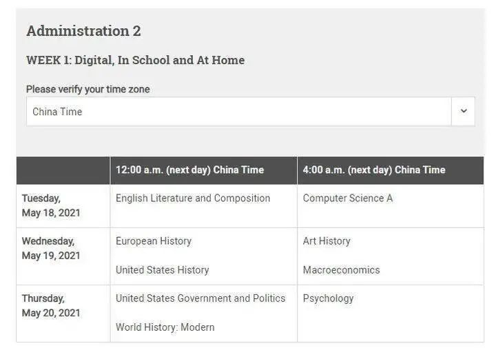Select the Computer Science A exam

coord(347,198)
